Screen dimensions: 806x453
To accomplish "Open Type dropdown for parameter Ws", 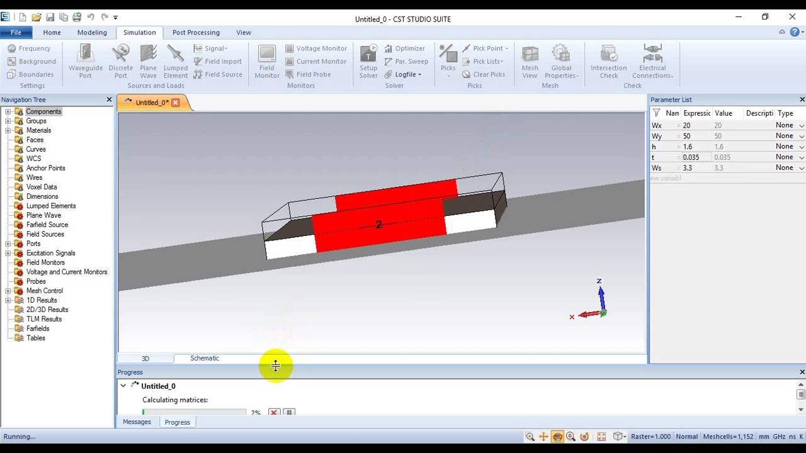I will (802, 168).
